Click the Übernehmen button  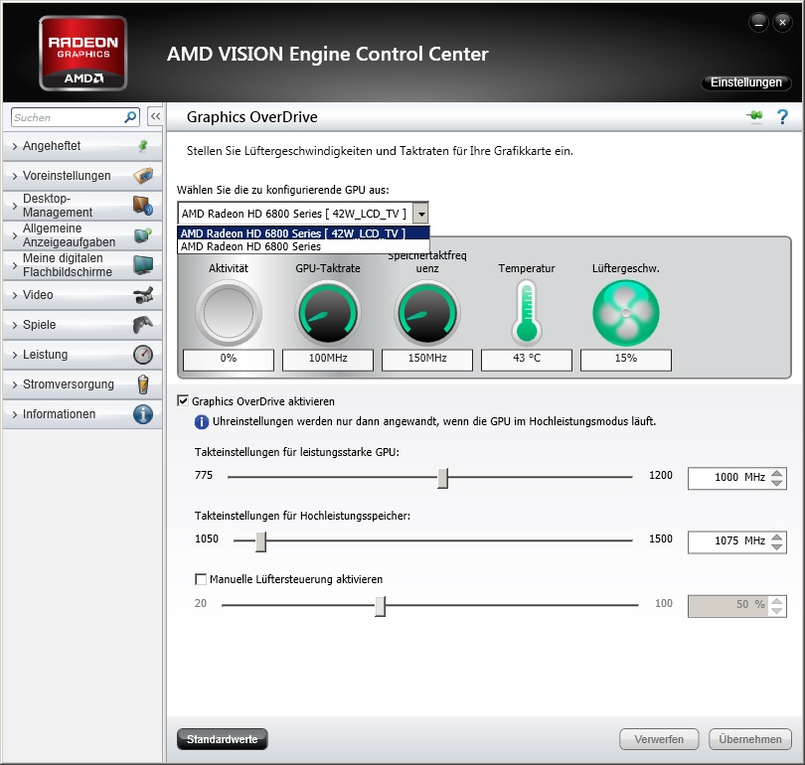(x=750, y=739)
